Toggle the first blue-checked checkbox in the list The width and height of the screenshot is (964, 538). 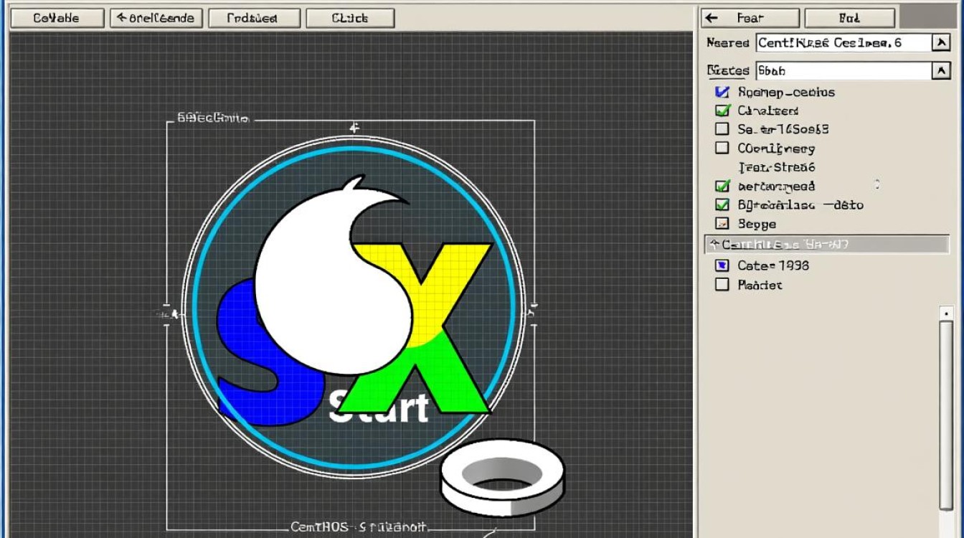[722, 92]
